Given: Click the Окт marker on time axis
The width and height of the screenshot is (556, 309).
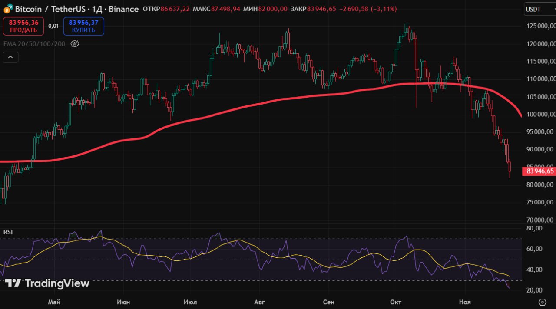Looking at the screenshot, I should [395, 302].
